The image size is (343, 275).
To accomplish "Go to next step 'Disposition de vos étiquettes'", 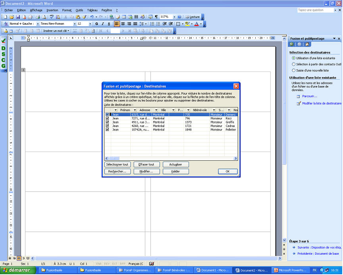I will pyautogui.click(x=319, y=248).
